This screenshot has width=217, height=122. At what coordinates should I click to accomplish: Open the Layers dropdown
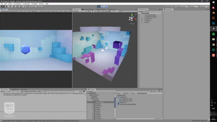194,7
